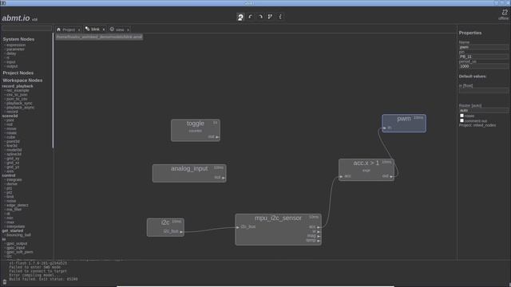The height and width of the screenshot is (287, 511).
Task: Expand the Project Nodes section
Action: [18, 73]
